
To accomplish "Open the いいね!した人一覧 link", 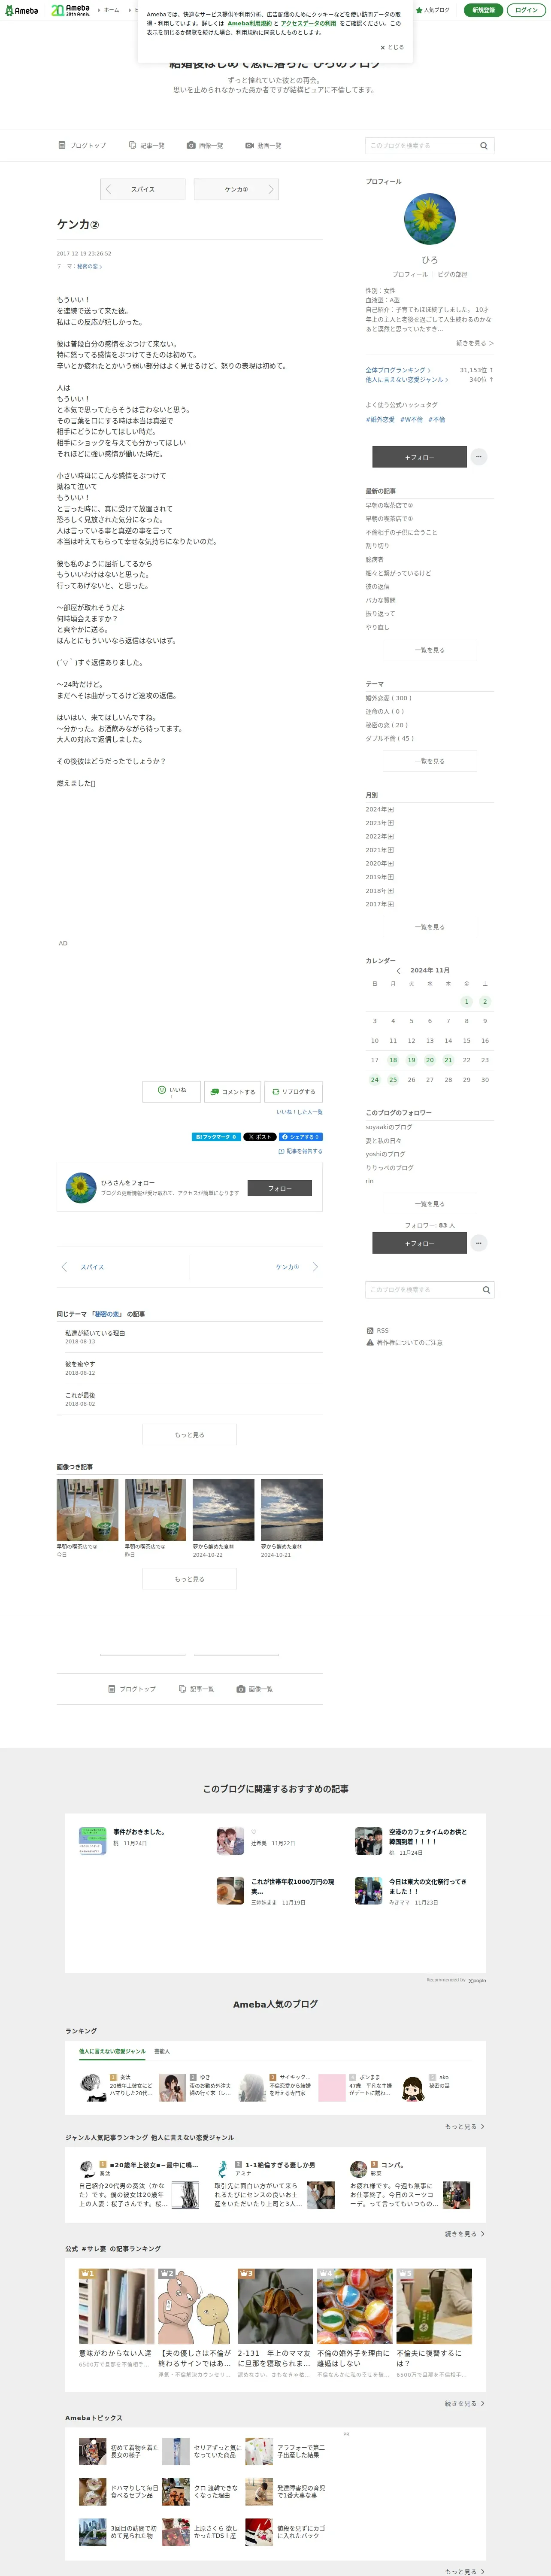I will 299,1112.
